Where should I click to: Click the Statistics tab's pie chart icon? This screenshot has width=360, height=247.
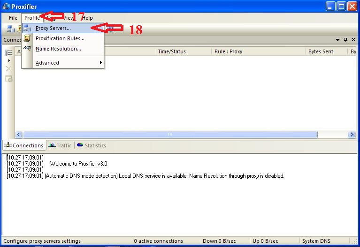(80, 145)
